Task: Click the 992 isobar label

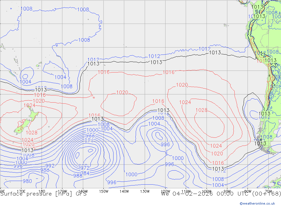Action: click(x=50, y=166)
